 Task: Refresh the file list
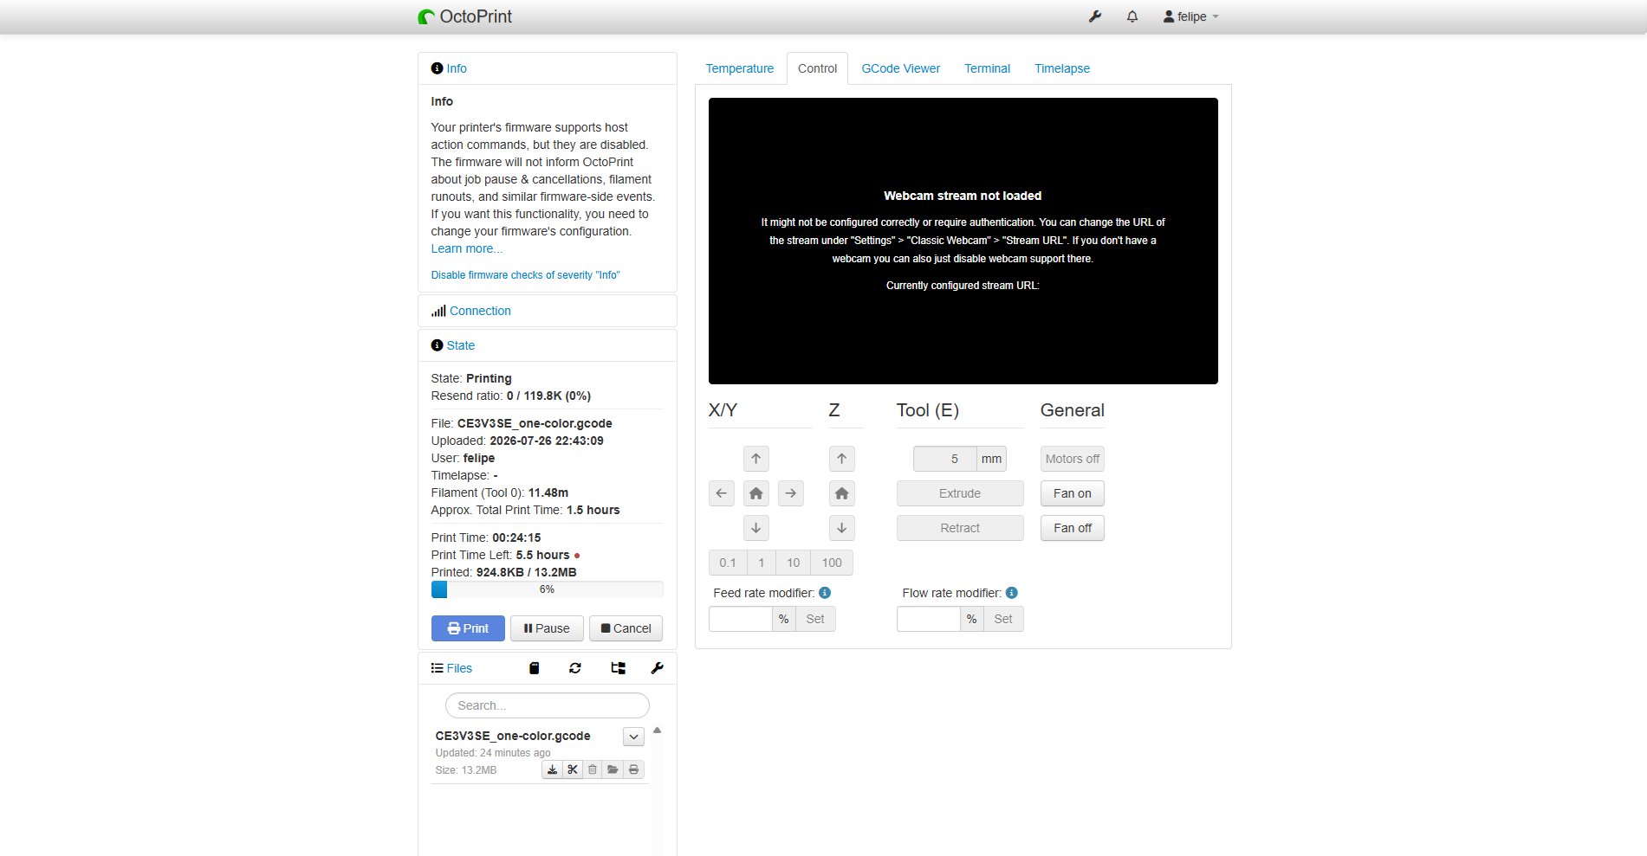(x=575, y=668)
